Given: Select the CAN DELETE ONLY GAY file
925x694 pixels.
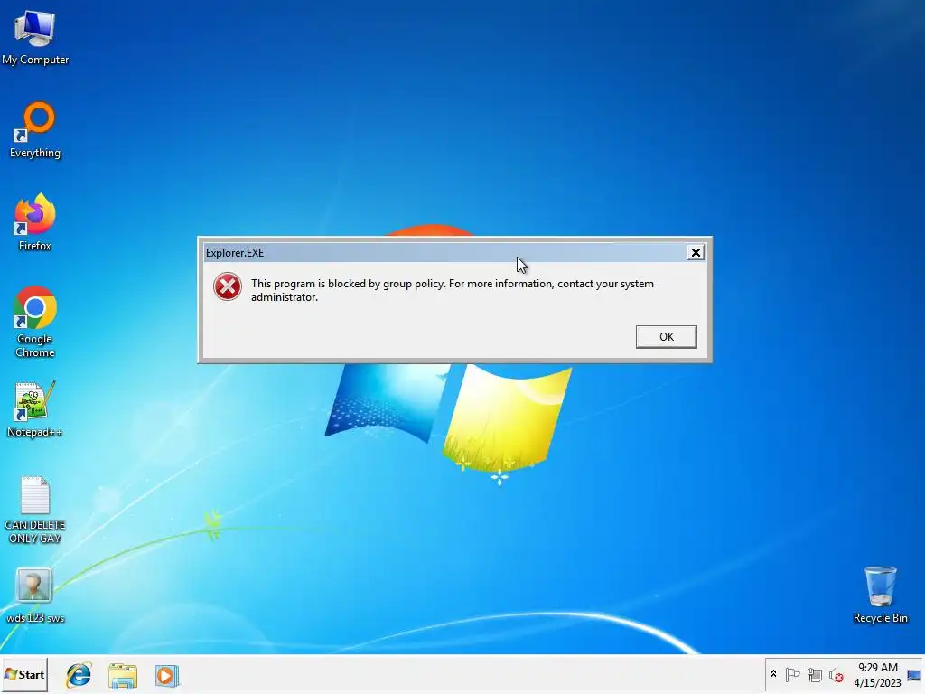Looking at the screenshot, I should pos(35,510).
